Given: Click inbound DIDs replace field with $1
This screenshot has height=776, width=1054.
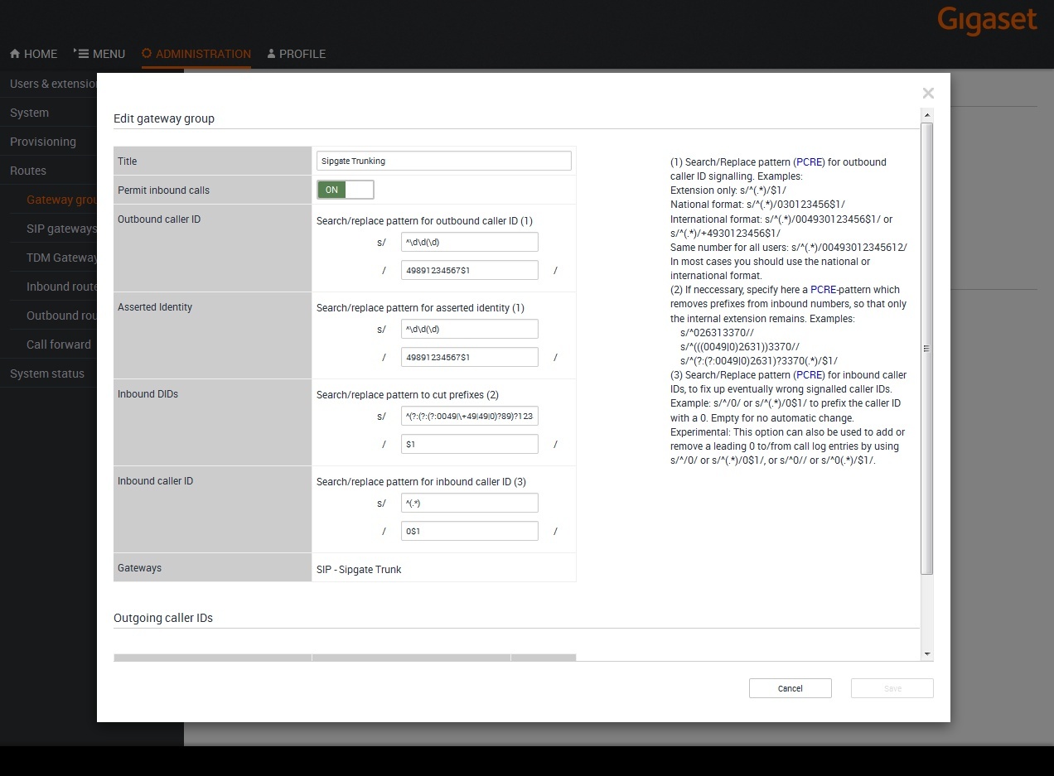Looking at the screenshot, I should click(470, 444).
